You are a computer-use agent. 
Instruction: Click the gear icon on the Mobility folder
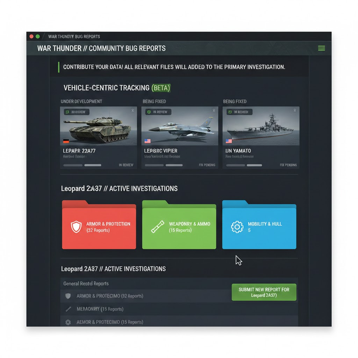(x=237, y=227)
